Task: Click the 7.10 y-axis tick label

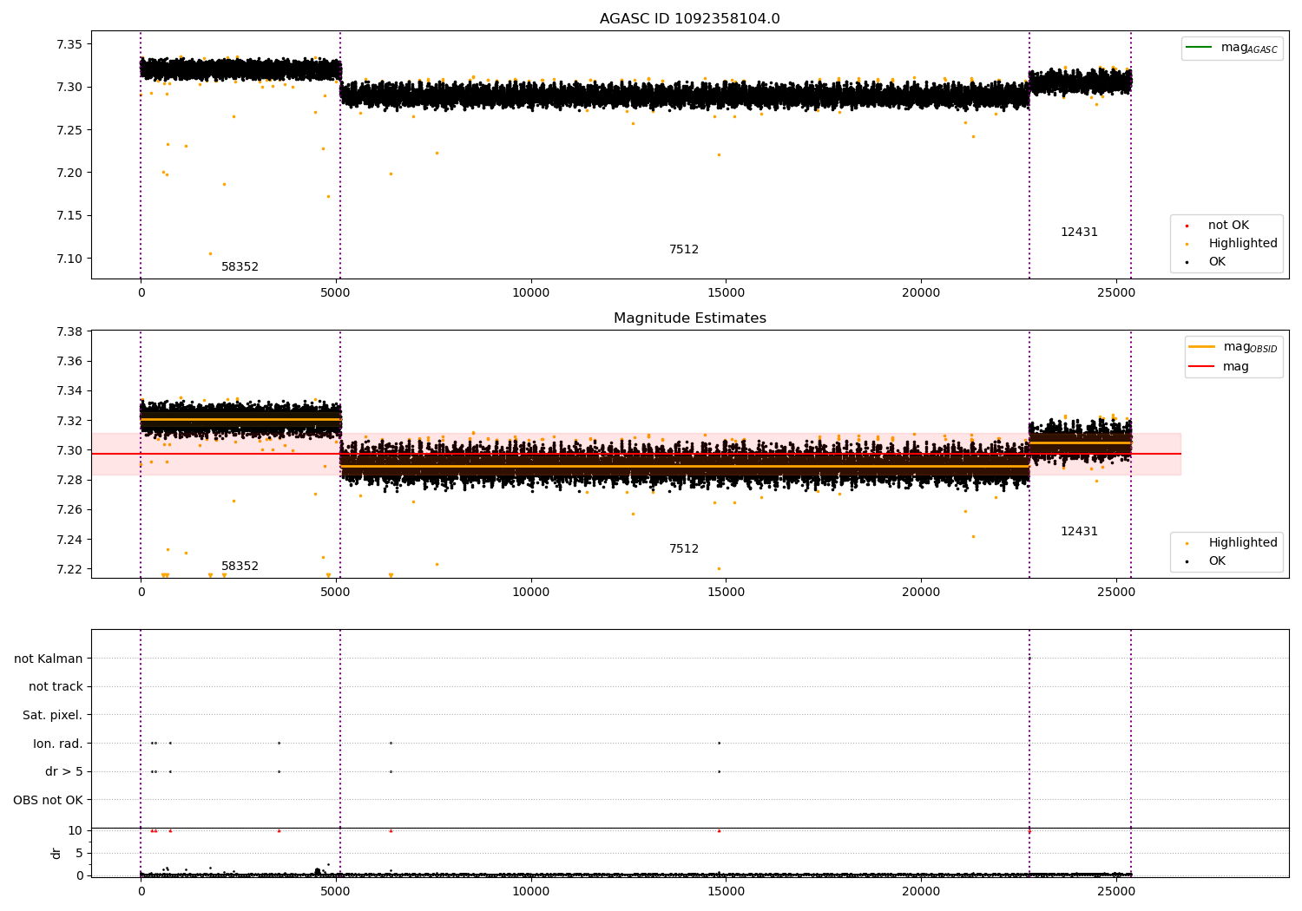Action: click(69, 259)
